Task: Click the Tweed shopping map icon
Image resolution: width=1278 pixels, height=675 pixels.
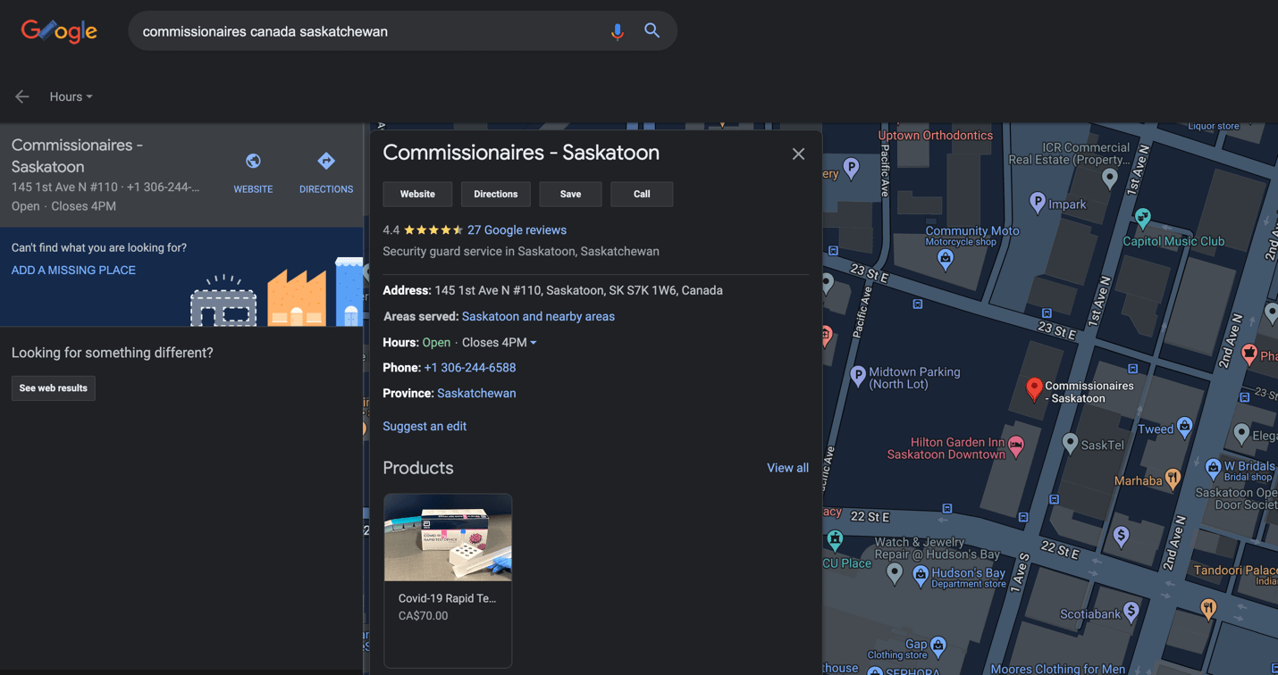Action: 1185,427
